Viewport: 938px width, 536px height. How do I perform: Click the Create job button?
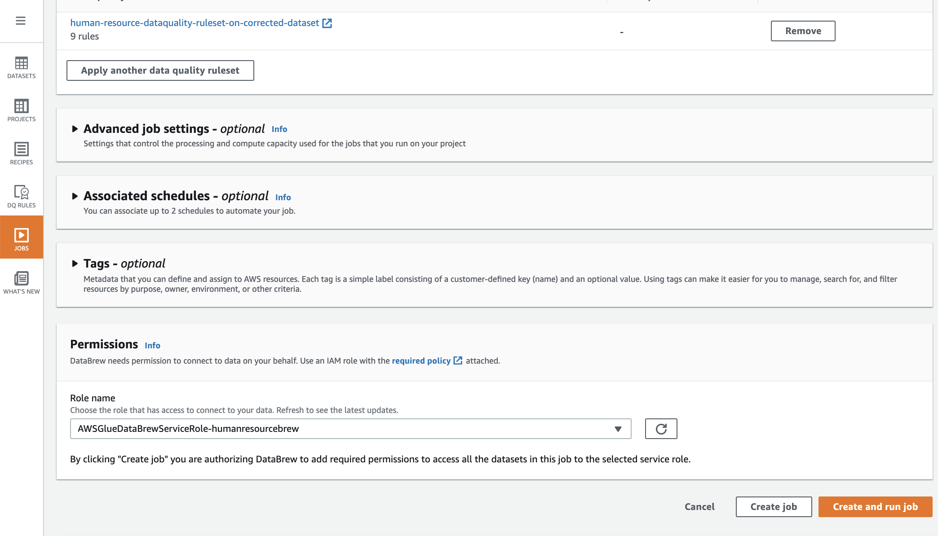pos(773,507)
